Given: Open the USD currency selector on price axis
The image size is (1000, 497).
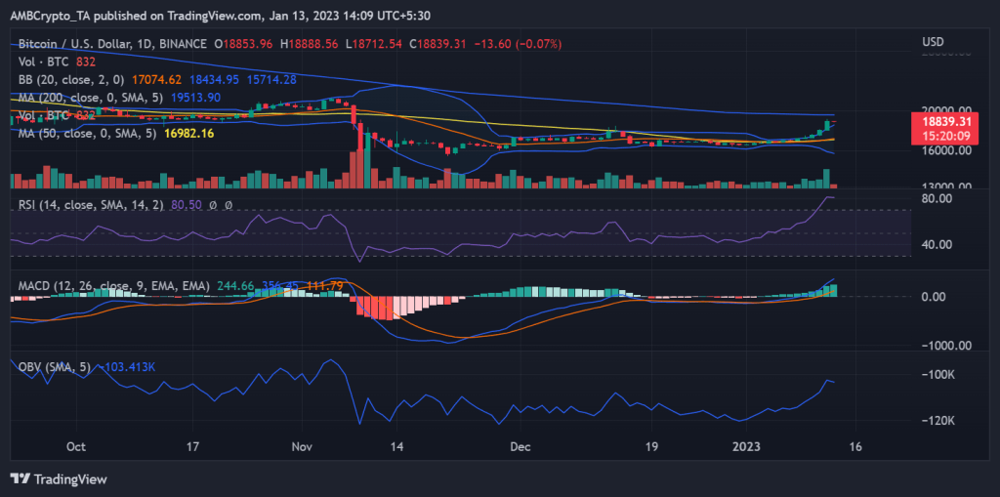Looking at the screenshot, I should click(933, 42).
